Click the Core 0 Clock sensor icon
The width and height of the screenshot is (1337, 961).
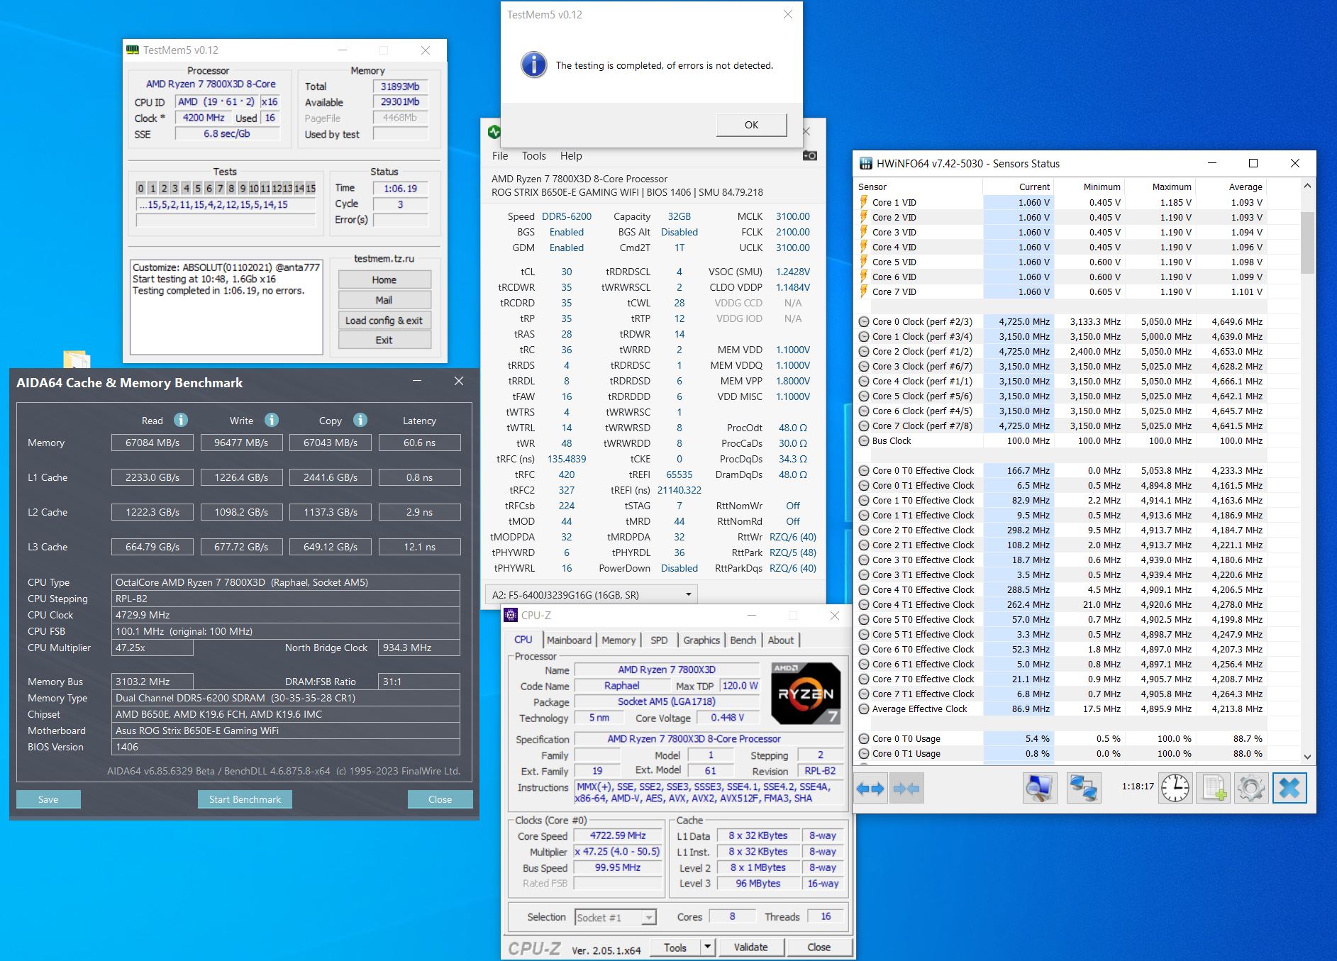[x=864, y=321]
